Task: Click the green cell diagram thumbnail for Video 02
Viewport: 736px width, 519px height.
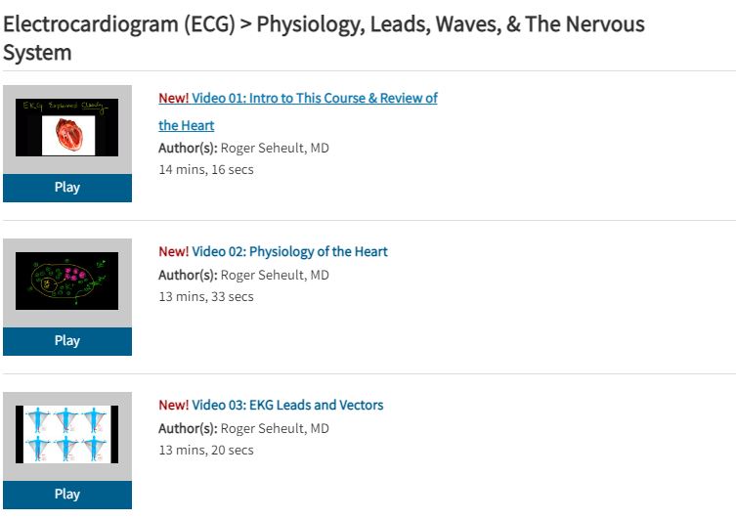Action: click(67, 281)
